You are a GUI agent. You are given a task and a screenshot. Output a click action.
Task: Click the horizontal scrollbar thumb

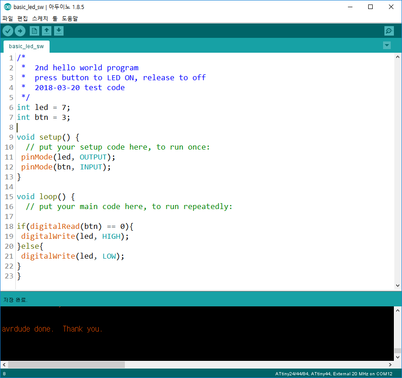[66, 364]
